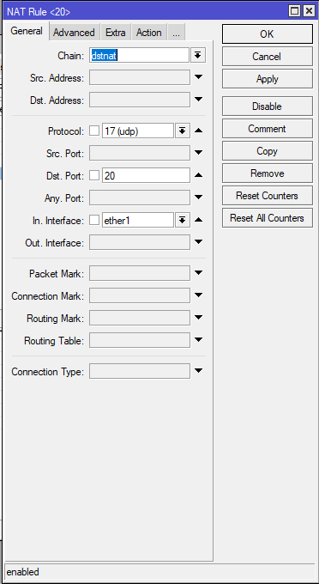Apply the NAT rule changes
Image resolution: width=319 pixels, height=584 pixels.
268,79
